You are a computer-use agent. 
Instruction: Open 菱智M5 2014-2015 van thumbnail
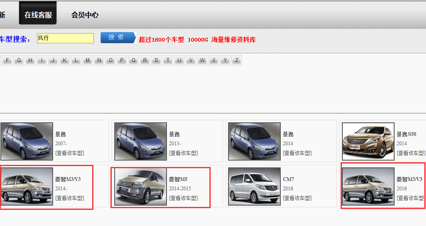tap(141, 186)
